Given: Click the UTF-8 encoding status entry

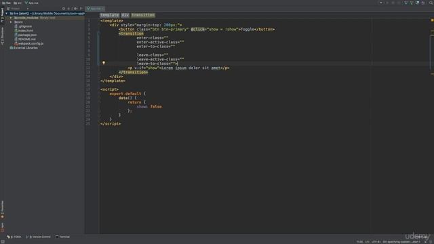Looking at the screenshot, I should [x=376, y=242].
